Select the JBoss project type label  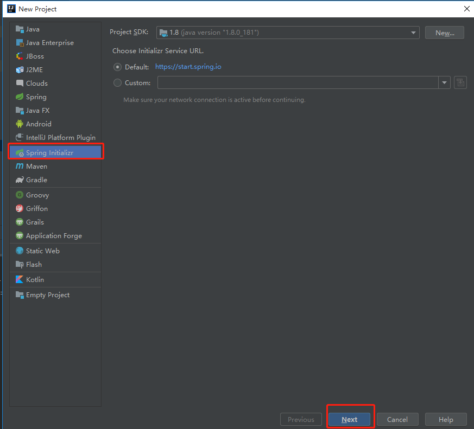[x=35, y=56]
